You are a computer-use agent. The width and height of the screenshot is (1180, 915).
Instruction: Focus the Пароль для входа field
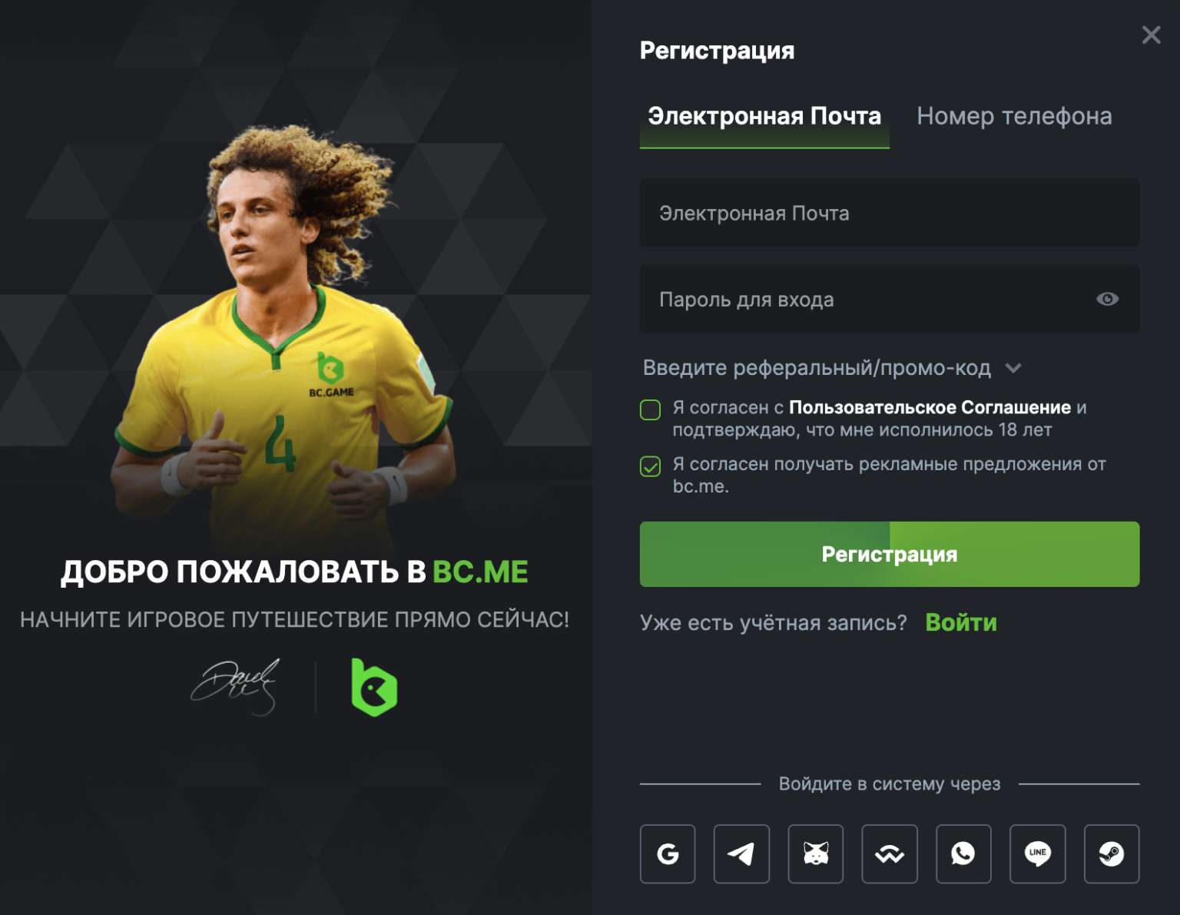(x=890, y=299)
